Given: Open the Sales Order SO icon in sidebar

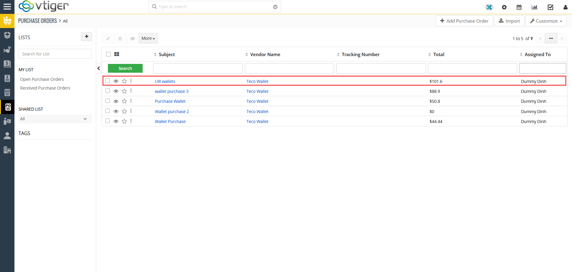Looking at the screenshot, I should tap(7, 92).
